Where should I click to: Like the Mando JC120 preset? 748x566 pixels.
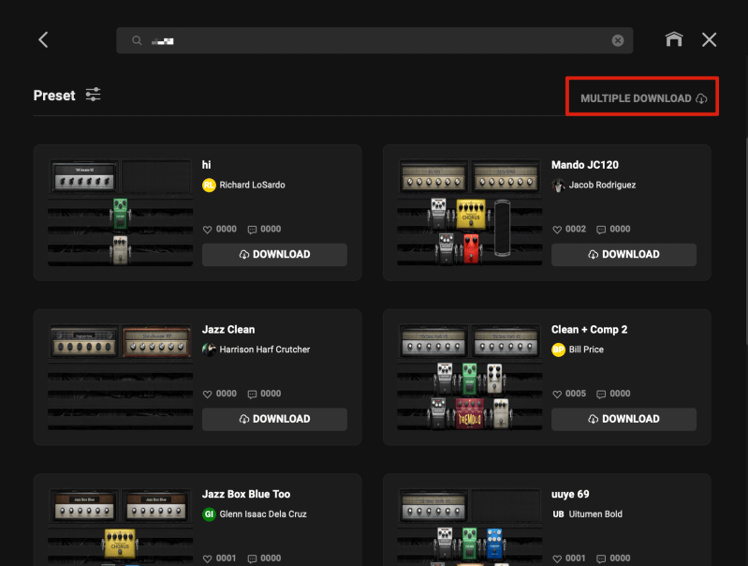coord(557,230)
